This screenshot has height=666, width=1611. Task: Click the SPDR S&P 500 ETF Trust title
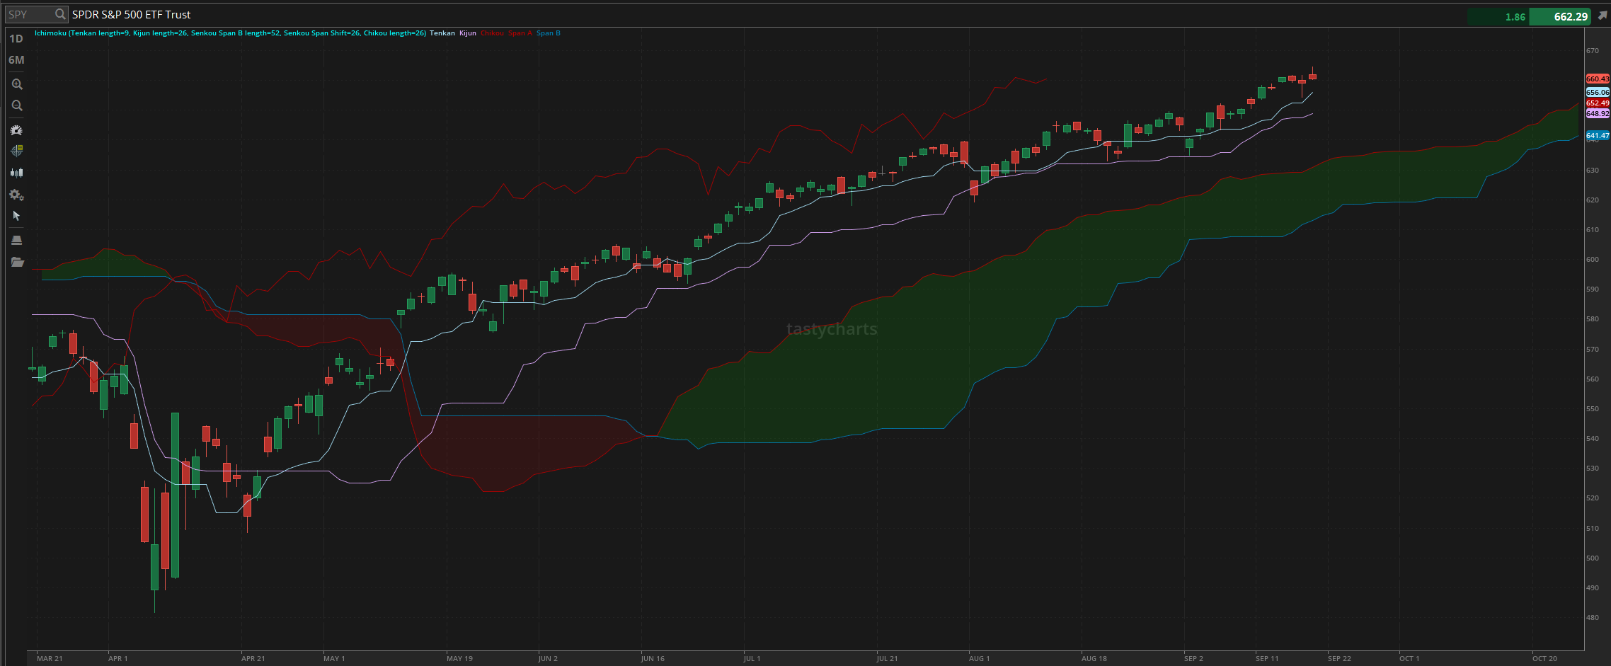pos(131,14)
